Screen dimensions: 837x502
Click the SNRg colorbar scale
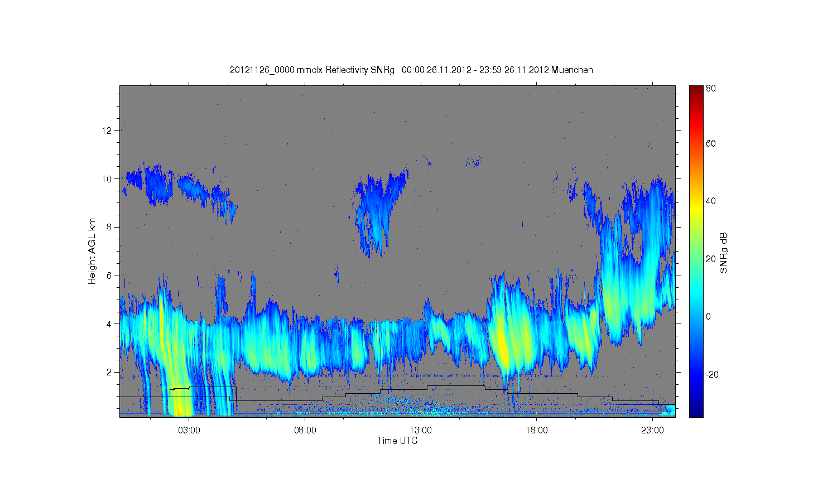(x=696, y=251)
